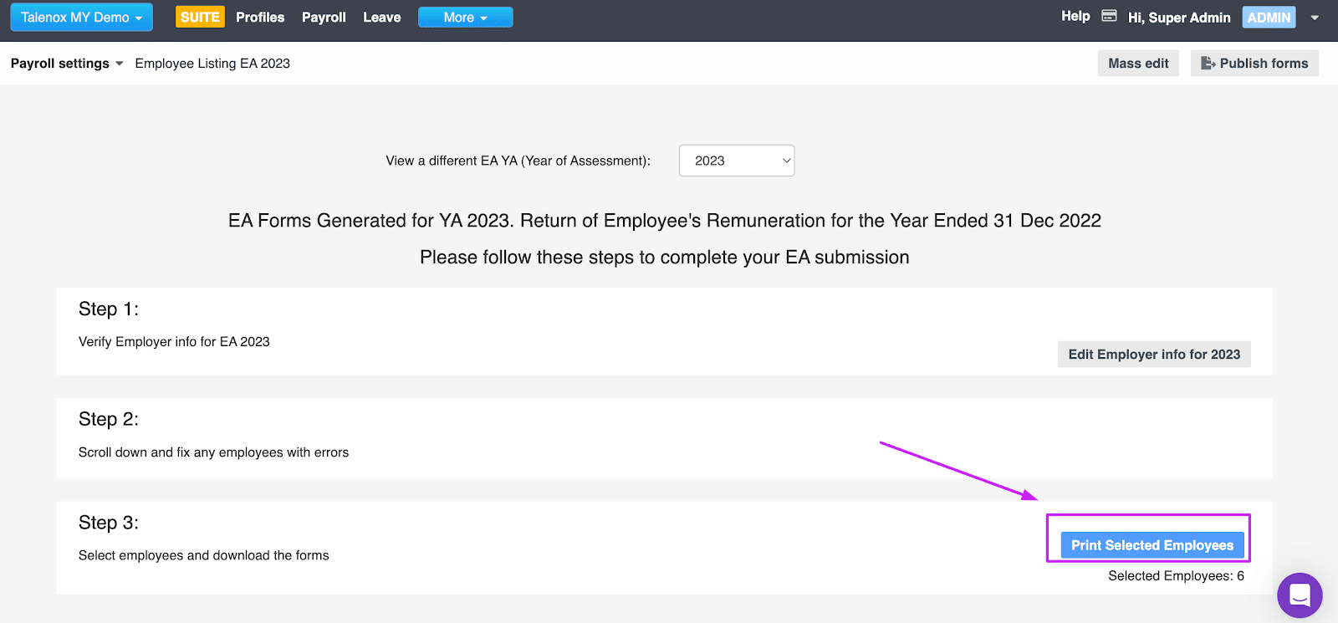Click Publish forms

1254,63
